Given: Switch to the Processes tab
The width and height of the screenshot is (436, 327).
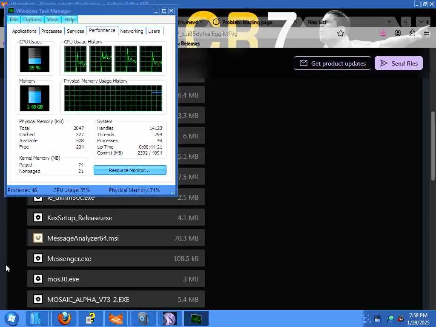Looking at the screenshot, I should pyautogui.click(x=52, y=31).
